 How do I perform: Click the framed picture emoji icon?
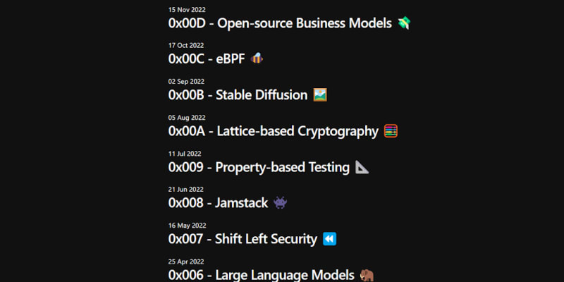[320, 94]
